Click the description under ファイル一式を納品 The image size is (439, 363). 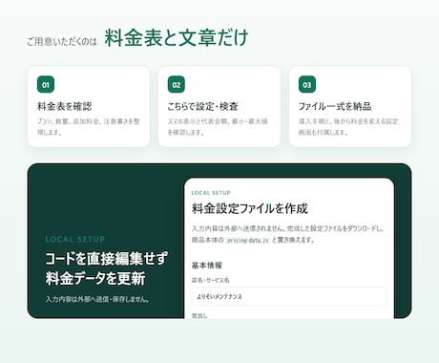[x=348, y=127]
